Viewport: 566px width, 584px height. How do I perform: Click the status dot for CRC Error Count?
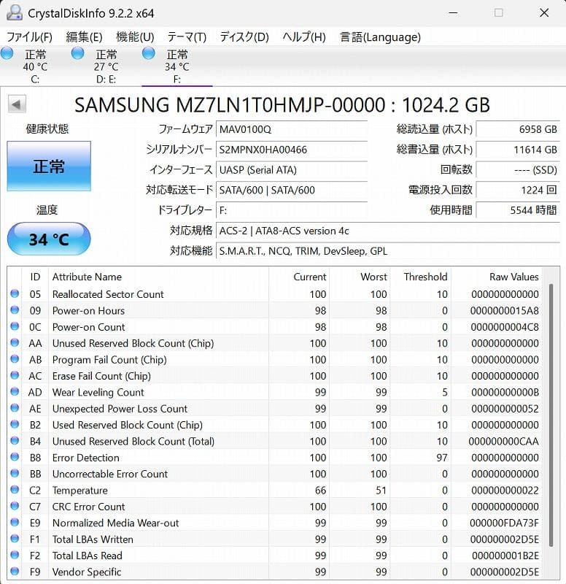(x=15, y=506)
